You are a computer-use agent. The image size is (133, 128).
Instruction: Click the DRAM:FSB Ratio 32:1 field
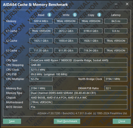tap(116, 88)
